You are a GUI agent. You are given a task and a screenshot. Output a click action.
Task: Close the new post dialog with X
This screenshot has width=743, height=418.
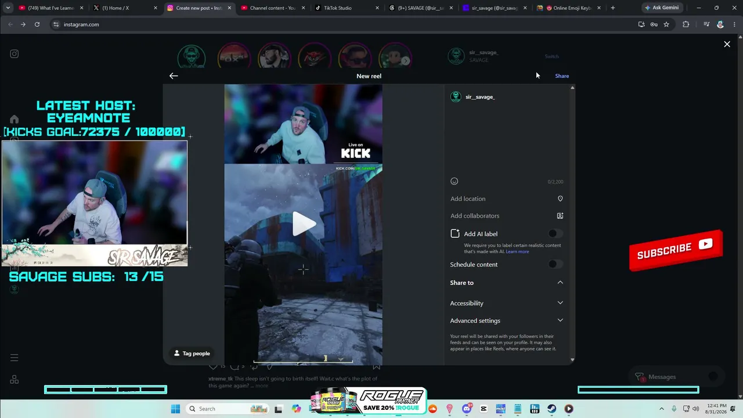click(727, 44)
